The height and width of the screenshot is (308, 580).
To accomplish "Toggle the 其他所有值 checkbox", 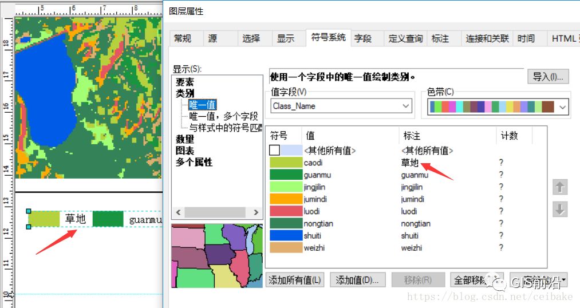I will 274,150.
